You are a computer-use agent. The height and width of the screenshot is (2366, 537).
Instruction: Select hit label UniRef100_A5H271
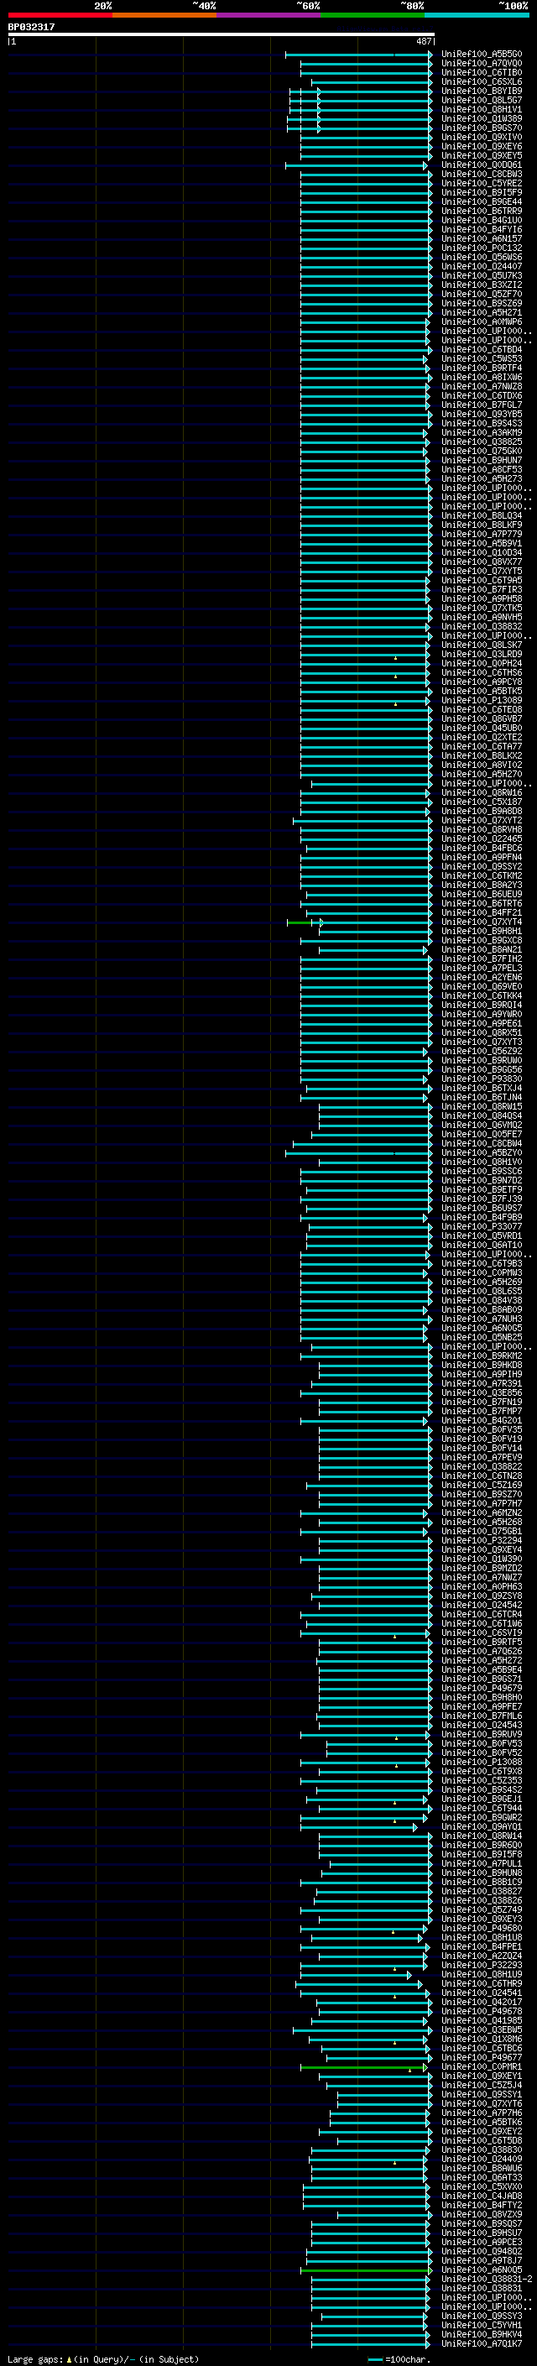[482, 312]
